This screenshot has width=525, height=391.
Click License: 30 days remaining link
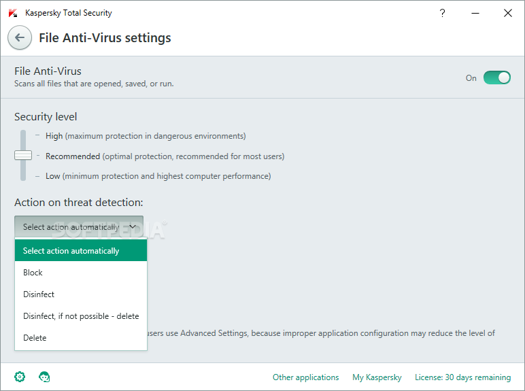462,377
